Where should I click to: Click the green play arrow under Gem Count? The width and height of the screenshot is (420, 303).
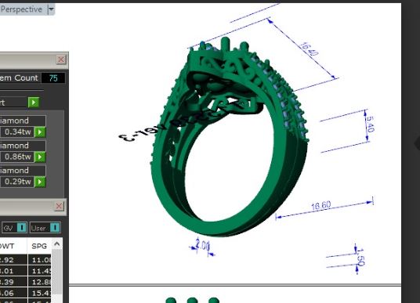pos(34,103)
